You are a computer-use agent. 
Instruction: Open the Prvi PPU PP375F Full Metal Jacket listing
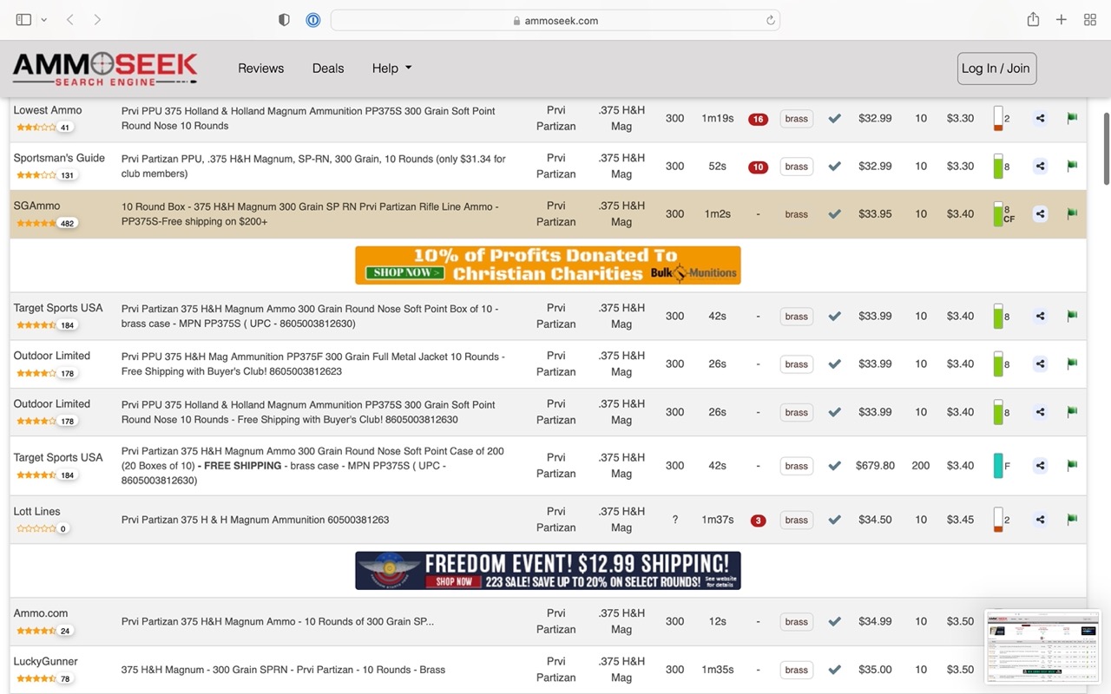pyautogui.click(x=312, y=364)
